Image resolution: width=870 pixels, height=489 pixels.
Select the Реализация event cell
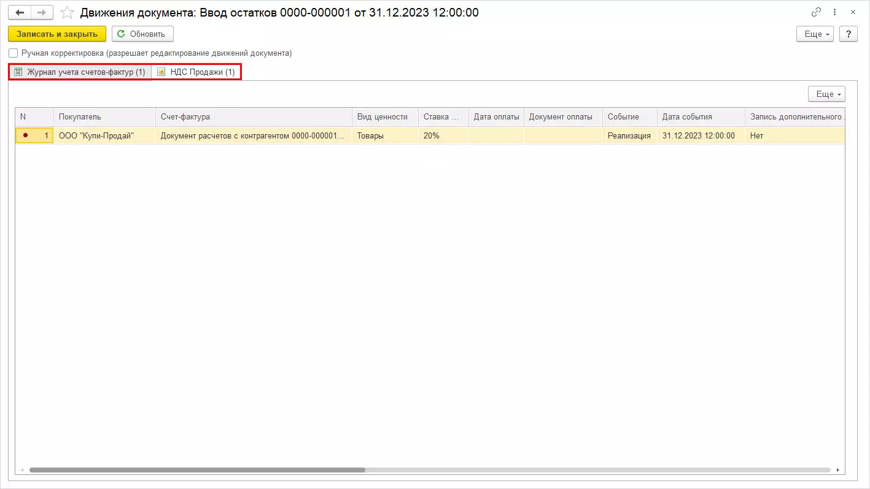tap(629, 135)
